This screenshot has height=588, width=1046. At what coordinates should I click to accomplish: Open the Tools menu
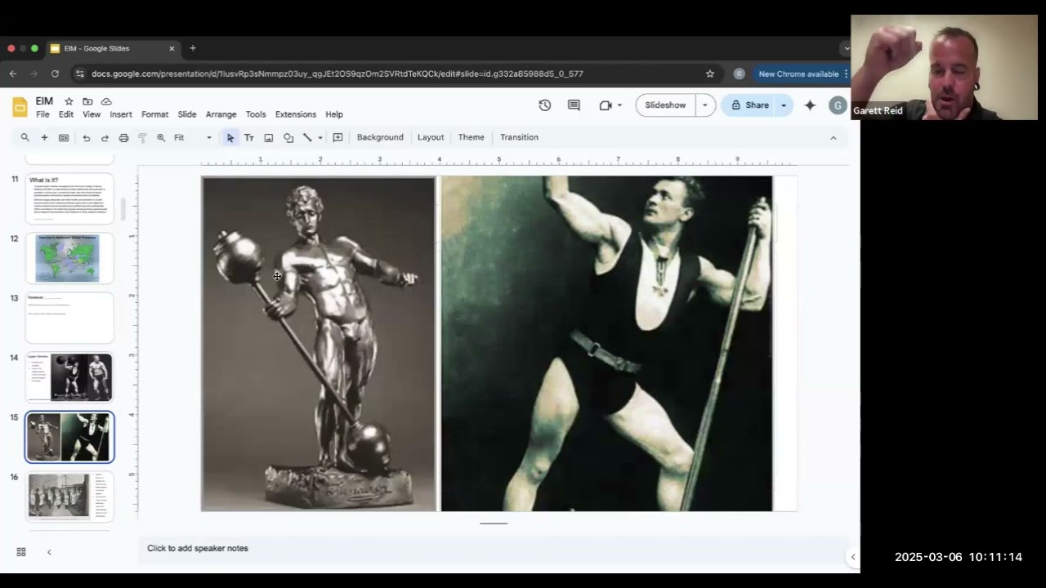coord(256,114)
